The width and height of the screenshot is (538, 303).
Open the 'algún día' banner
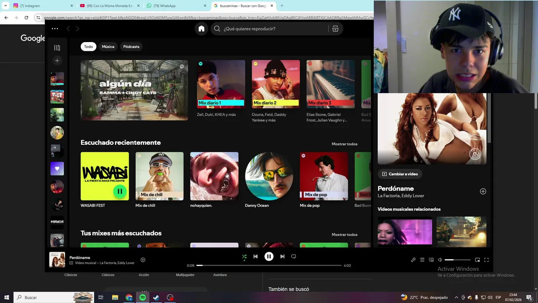[134, 90]
